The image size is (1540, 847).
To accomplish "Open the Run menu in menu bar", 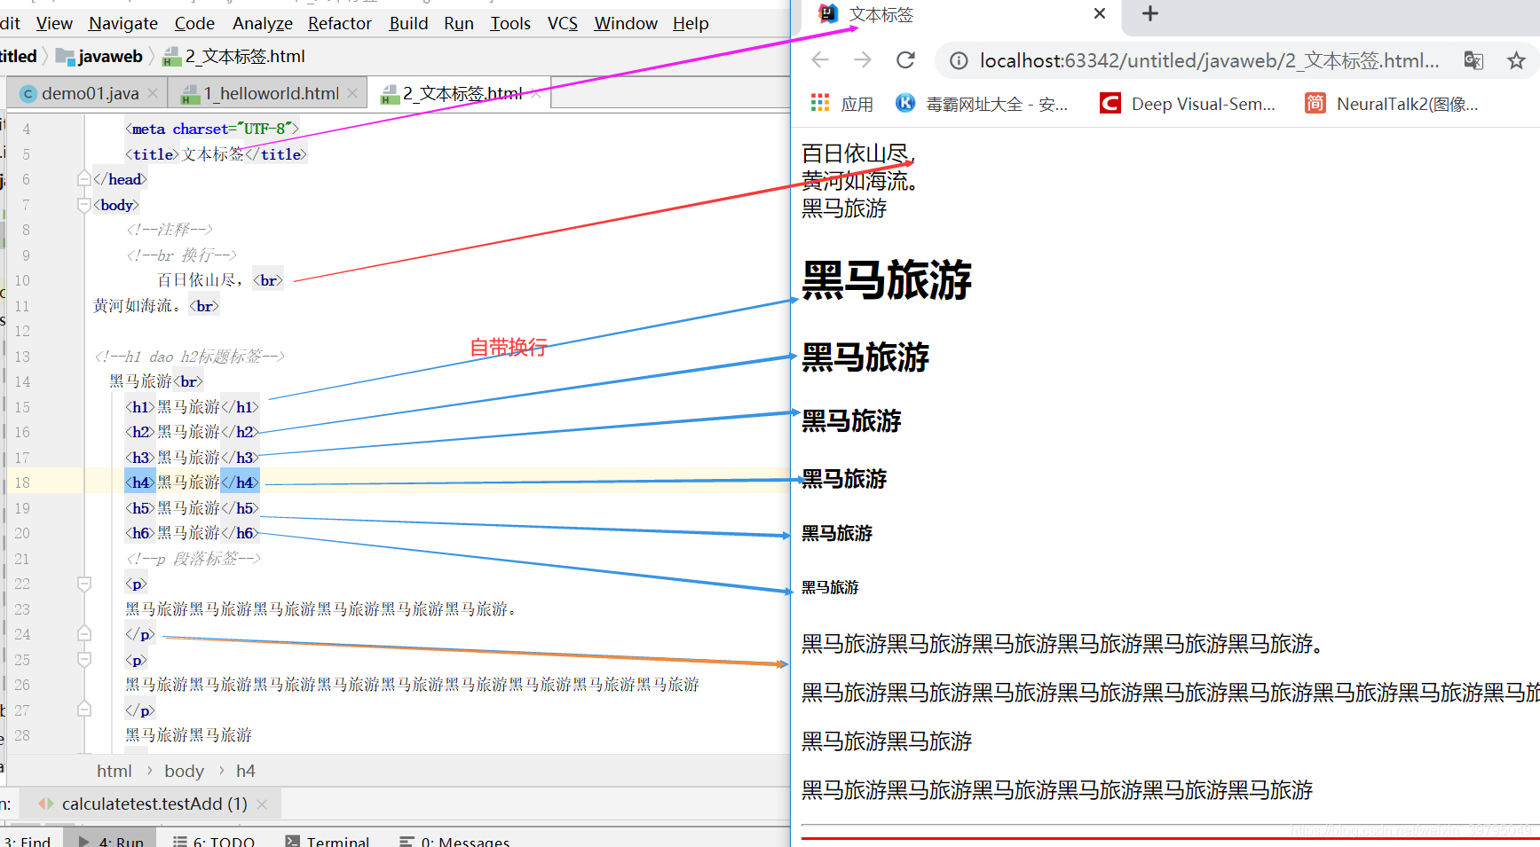I will point(459,23).
